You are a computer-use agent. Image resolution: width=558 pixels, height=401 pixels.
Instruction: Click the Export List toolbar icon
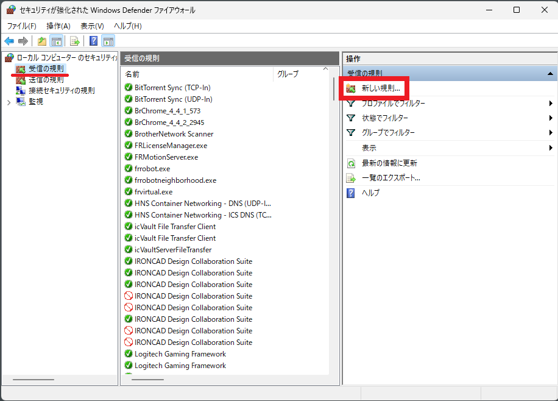point(75,41)
